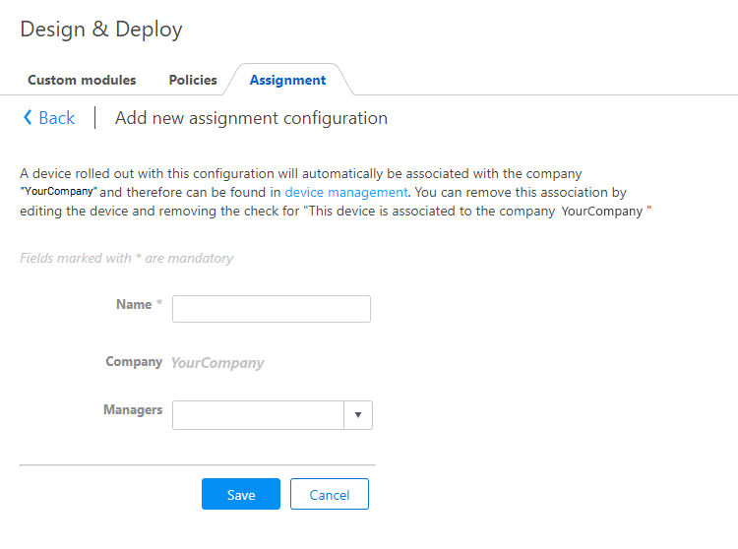The width and height of the screenshot is (738, 549).
Task: Click the greyed YourCompany company value
Action: (x=217, y=363)
